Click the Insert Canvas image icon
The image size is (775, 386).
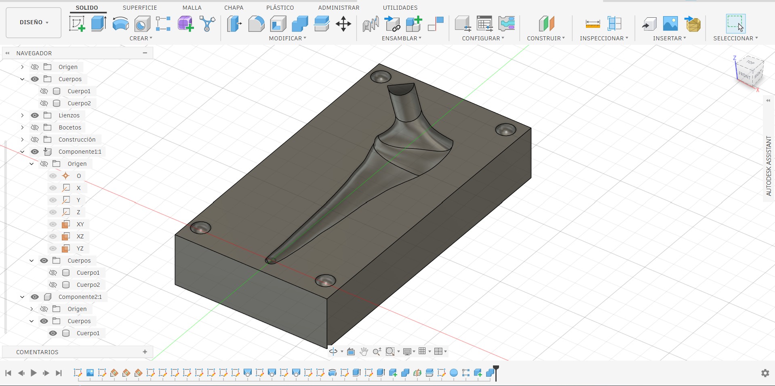(670, 24)
